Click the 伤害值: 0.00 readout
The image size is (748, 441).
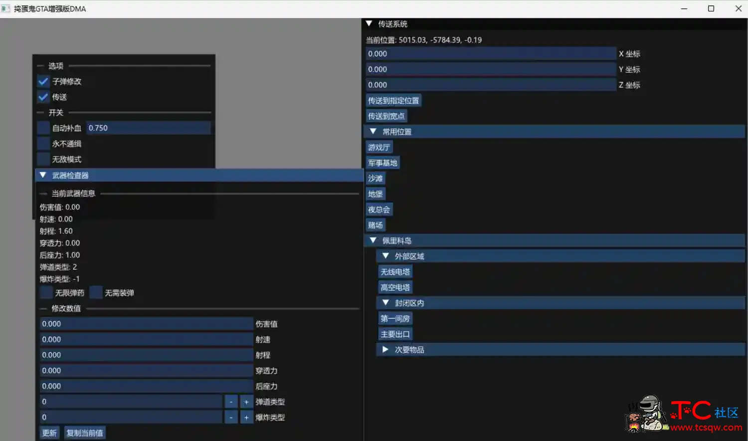click(60, 207)
